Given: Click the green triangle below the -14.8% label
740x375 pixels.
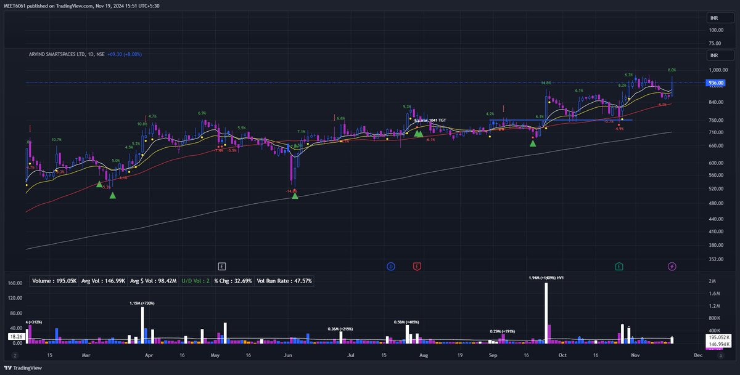Looking at the screenshot, I should click(295, 196).
